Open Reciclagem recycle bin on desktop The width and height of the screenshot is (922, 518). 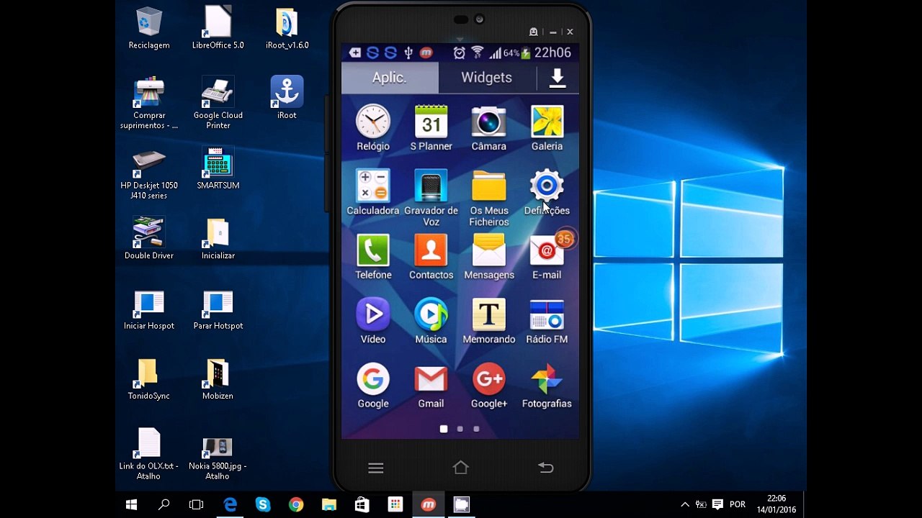click(x=149, y=28)
